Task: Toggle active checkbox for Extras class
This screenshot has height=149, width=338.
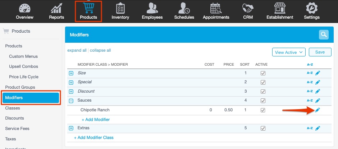Action: [x=263, y=128]
